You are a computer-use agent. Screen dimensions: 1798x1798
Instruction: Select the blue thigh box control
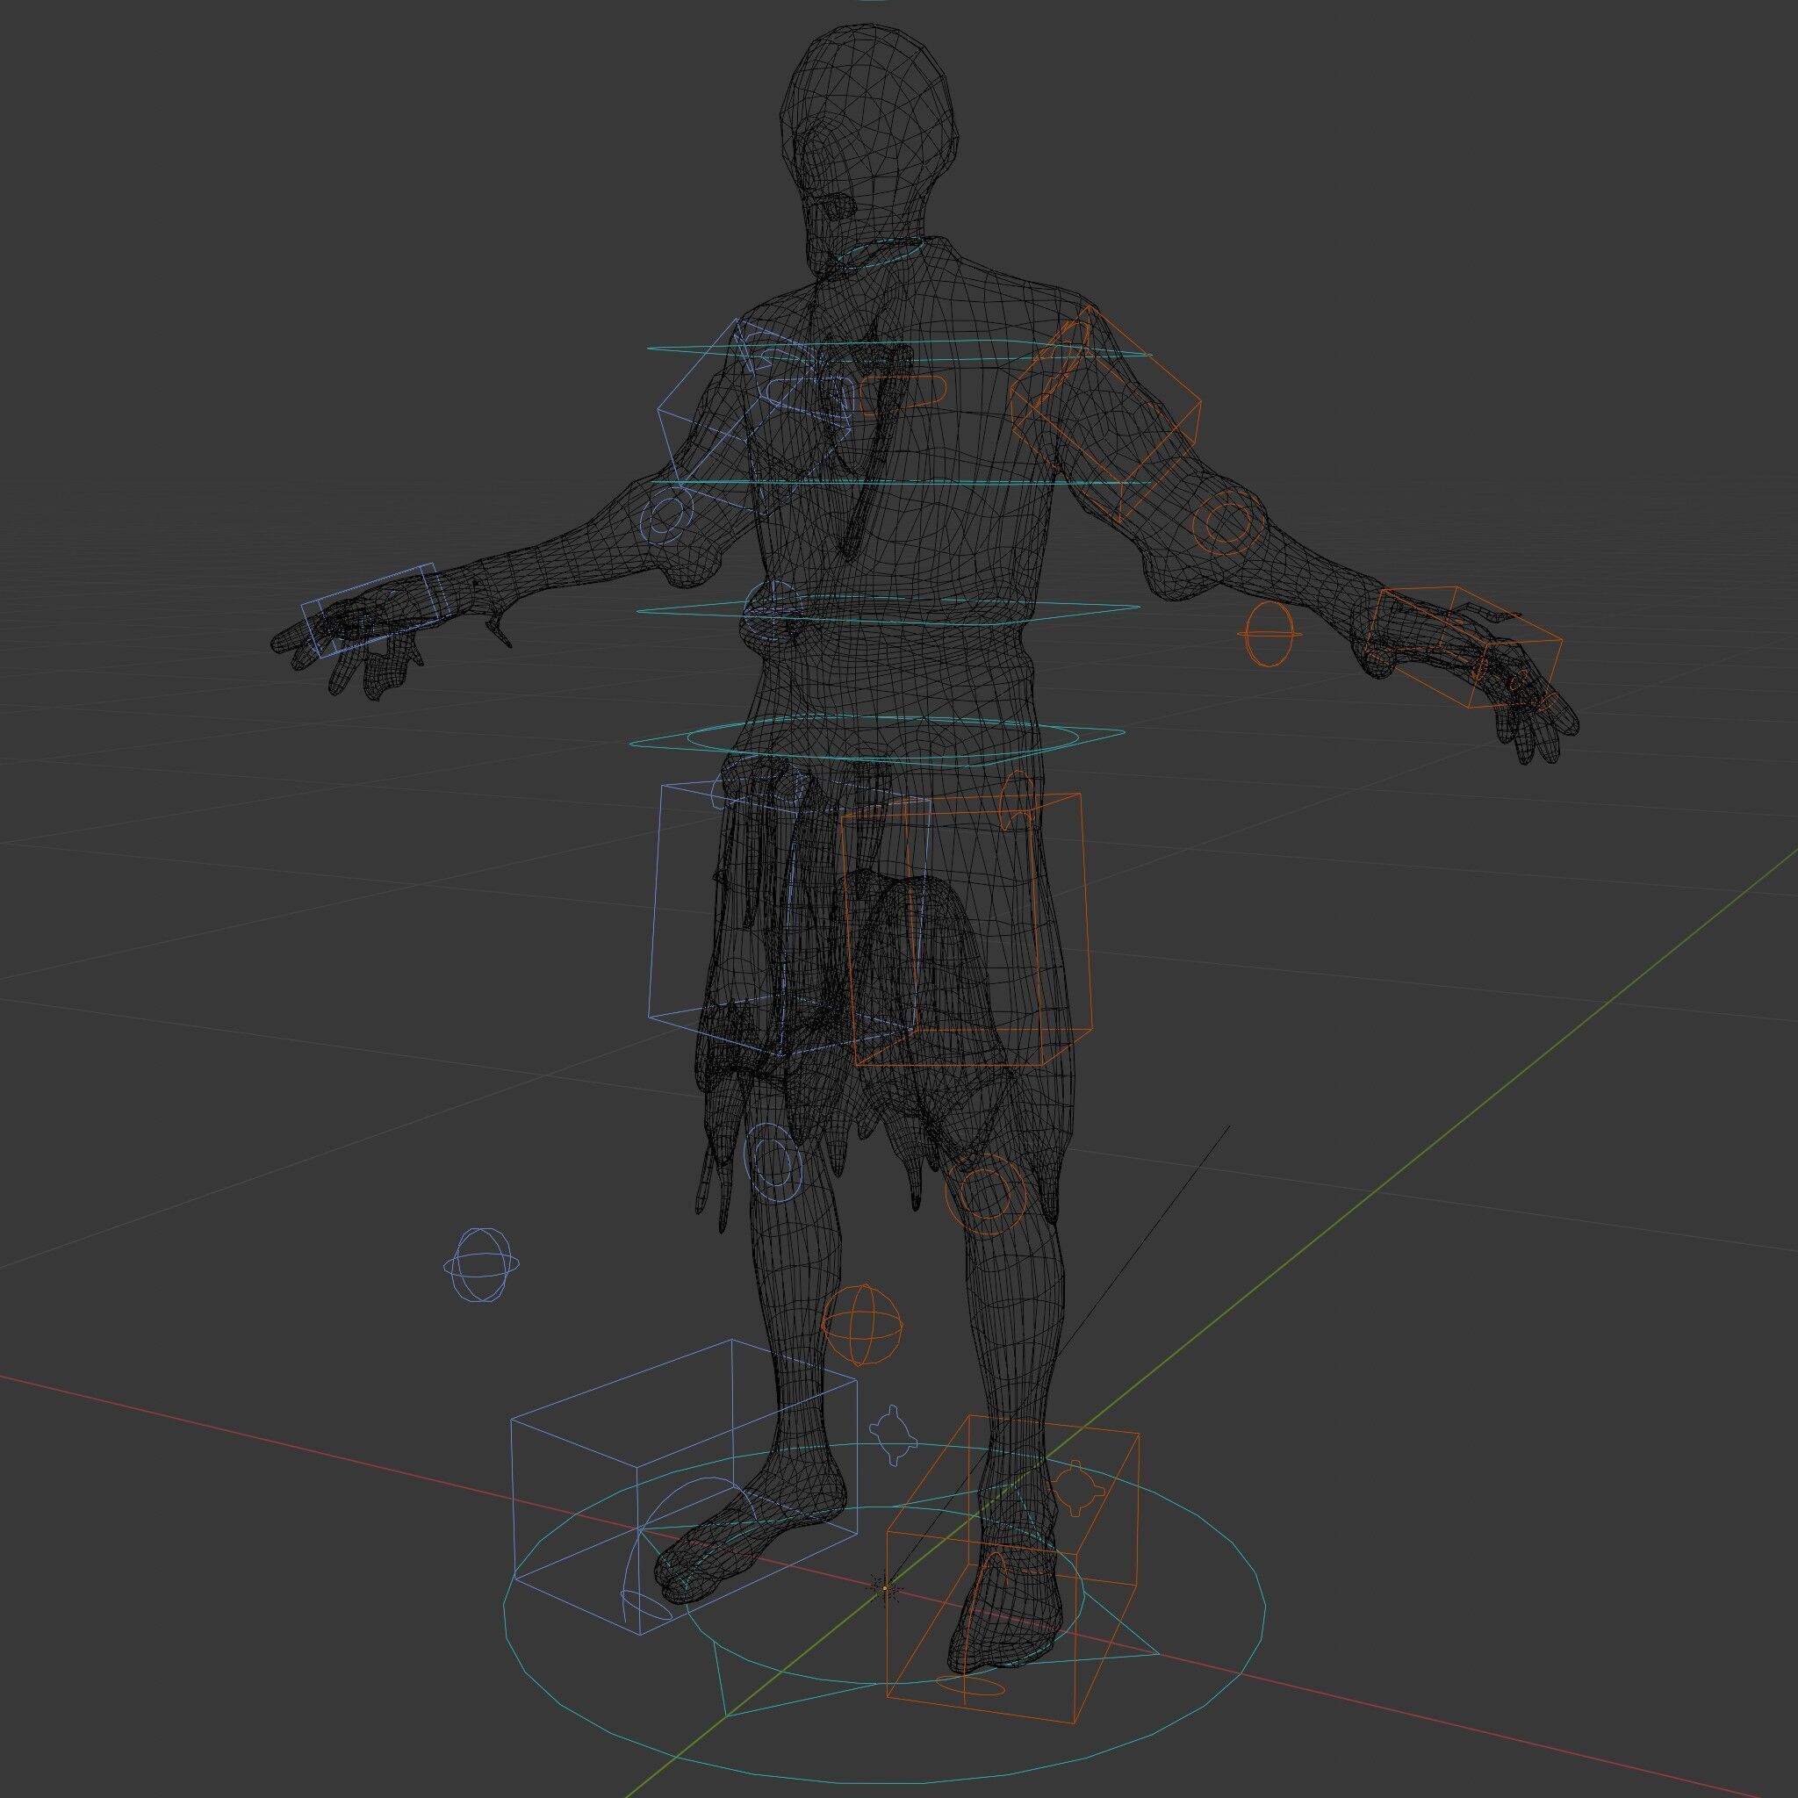(790, 919)
